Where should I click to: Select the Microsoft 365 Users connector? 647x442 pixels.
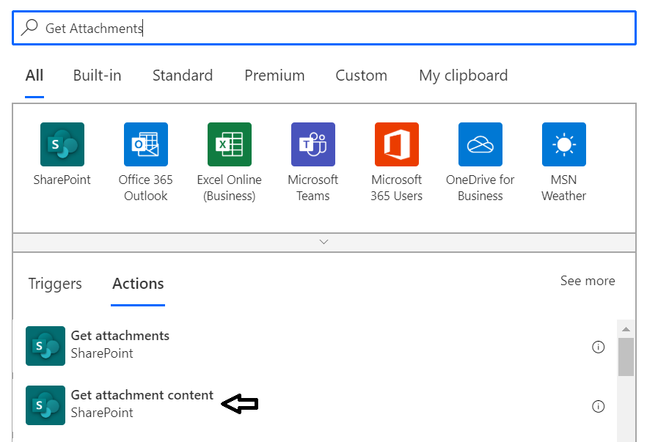tap(396, 144)
